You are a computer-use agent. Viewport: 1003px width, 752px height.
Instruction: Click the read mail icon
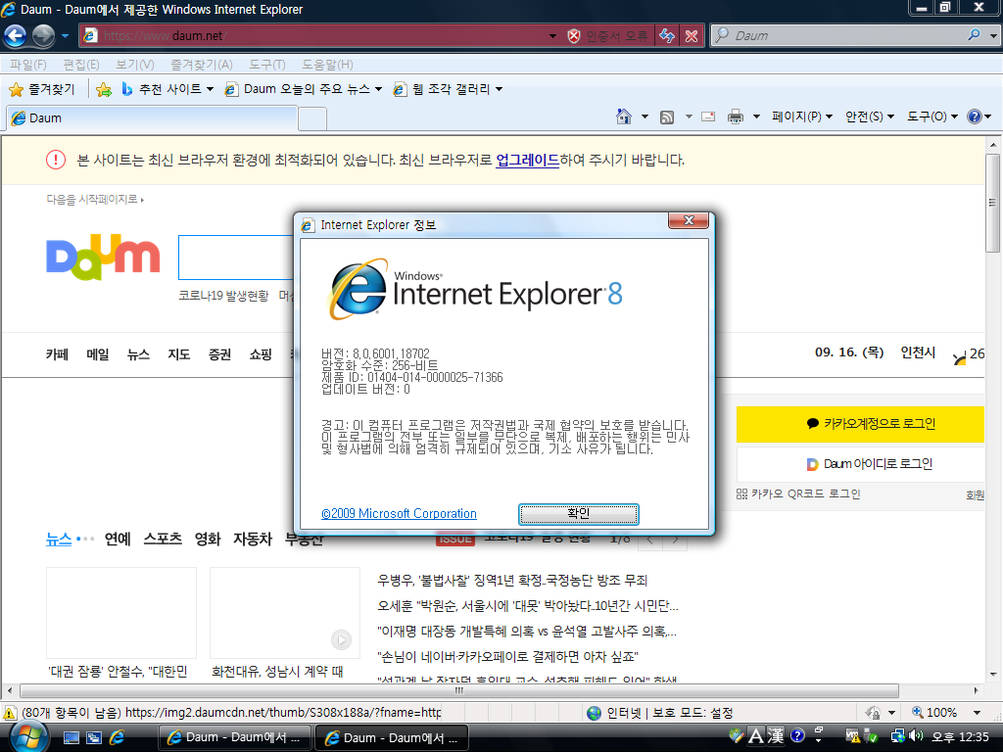(x=708, y=117)
